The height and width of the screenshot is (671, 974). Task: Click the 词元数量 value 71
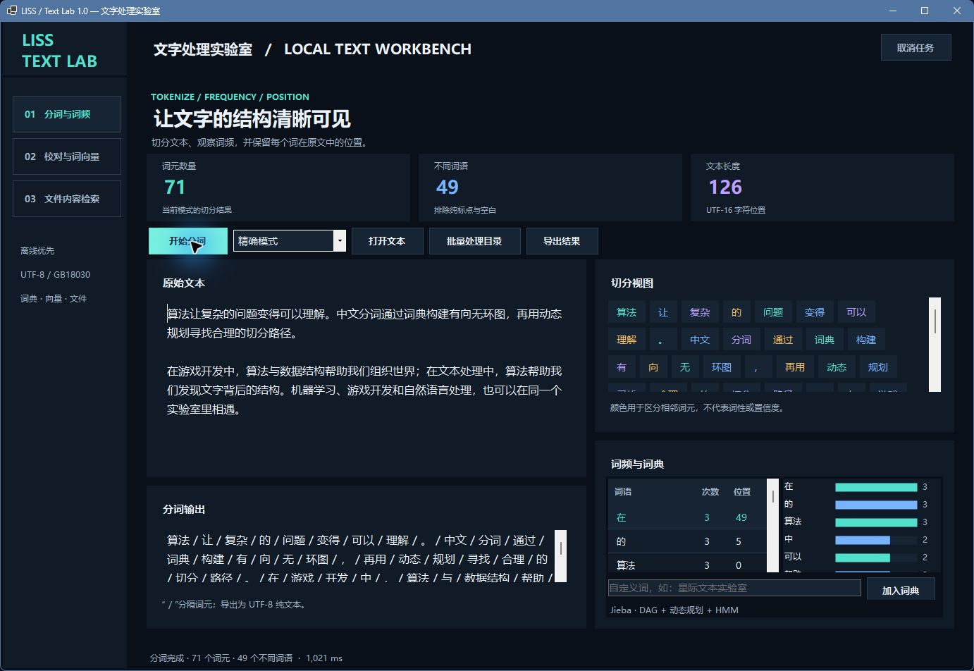[175, 187]
